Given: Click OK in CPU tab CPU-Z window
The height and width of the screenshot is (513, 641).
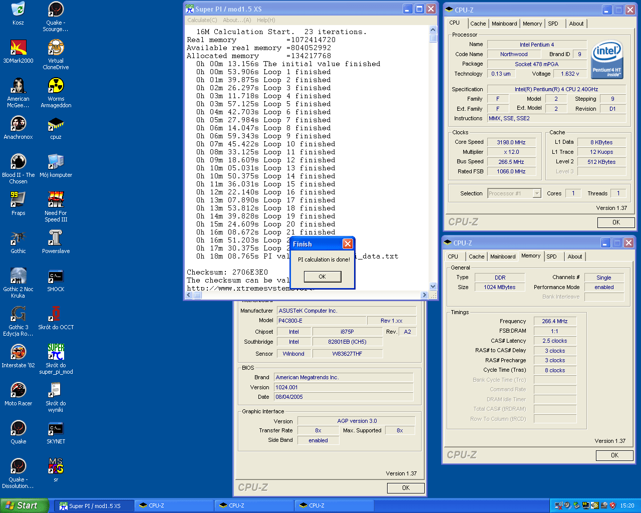Looking at the screenshot, I should [616, 222].
